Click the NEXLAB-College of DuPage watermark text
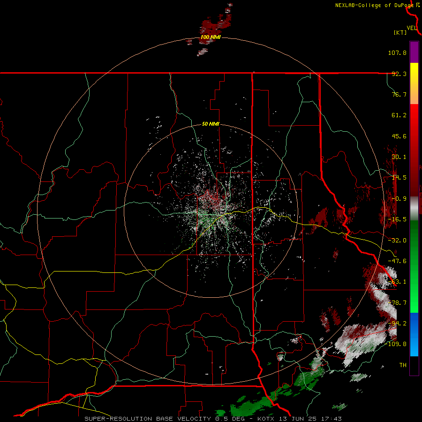This screenshot has width=422, height=422. (374, 5)
